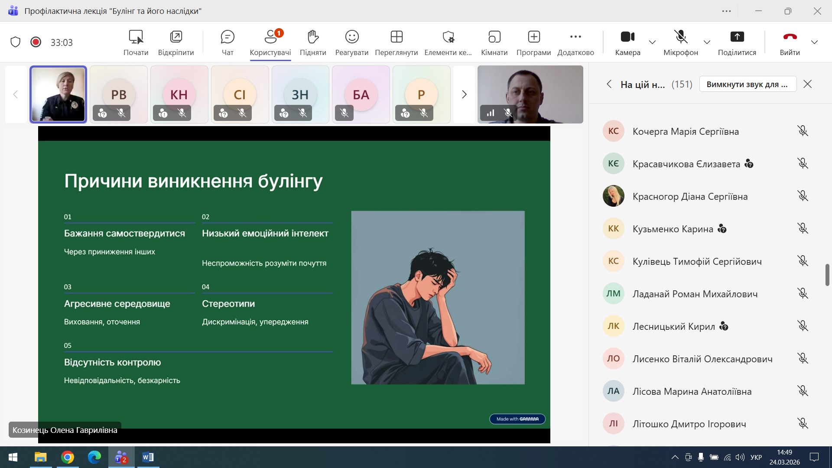Open the Rooms icon
Viewport: 832px width, 468px height.
point(494,37)
